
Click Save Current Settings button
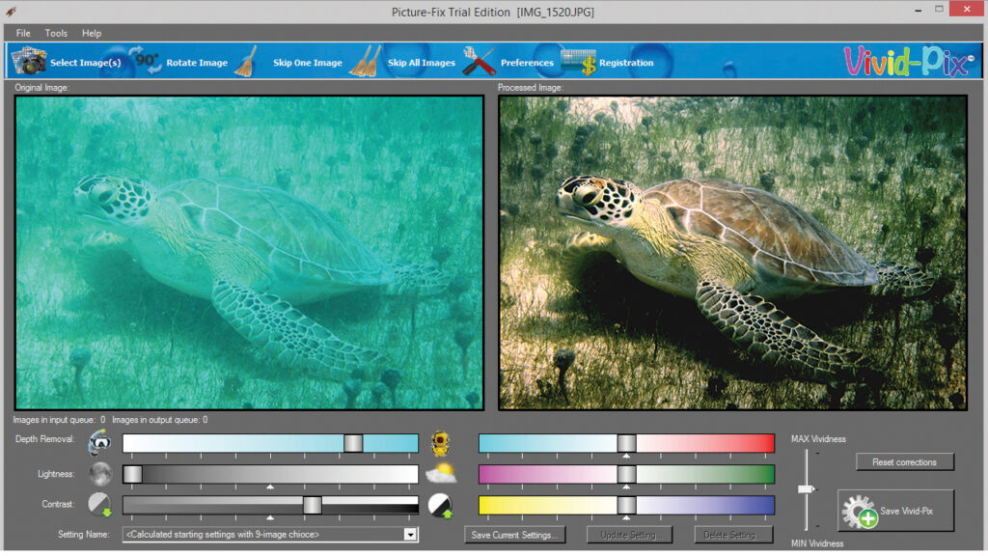pos(515,534)
